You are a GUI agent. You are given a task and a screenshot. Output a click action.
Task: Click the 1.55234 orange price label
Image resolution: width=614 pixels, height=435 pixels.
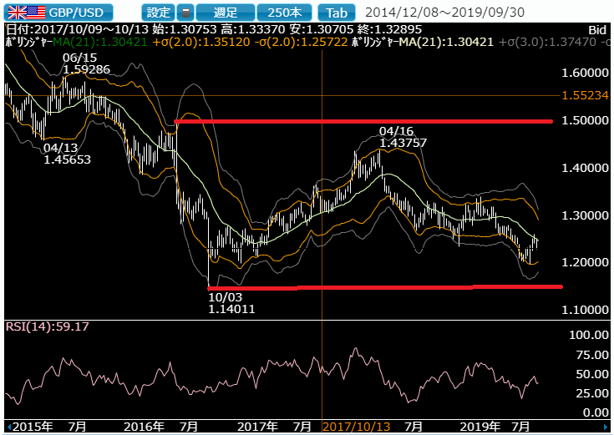[x=585, y=95]
